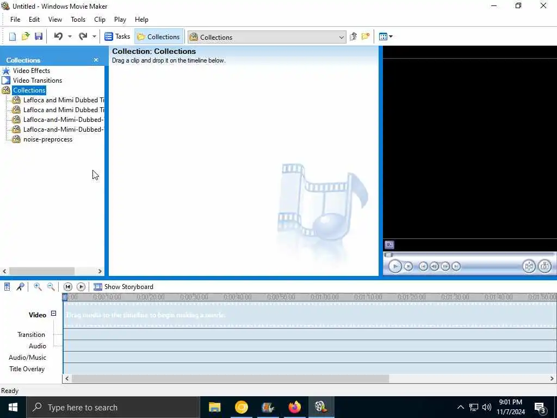Step to the previous frame in the monitor
Viewport: 557px width, 418px height.
click(x=434, y=266)
